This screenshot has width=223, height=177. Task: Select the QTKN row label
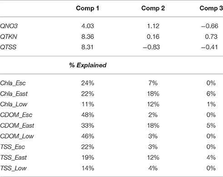click(x=9, y=37)
